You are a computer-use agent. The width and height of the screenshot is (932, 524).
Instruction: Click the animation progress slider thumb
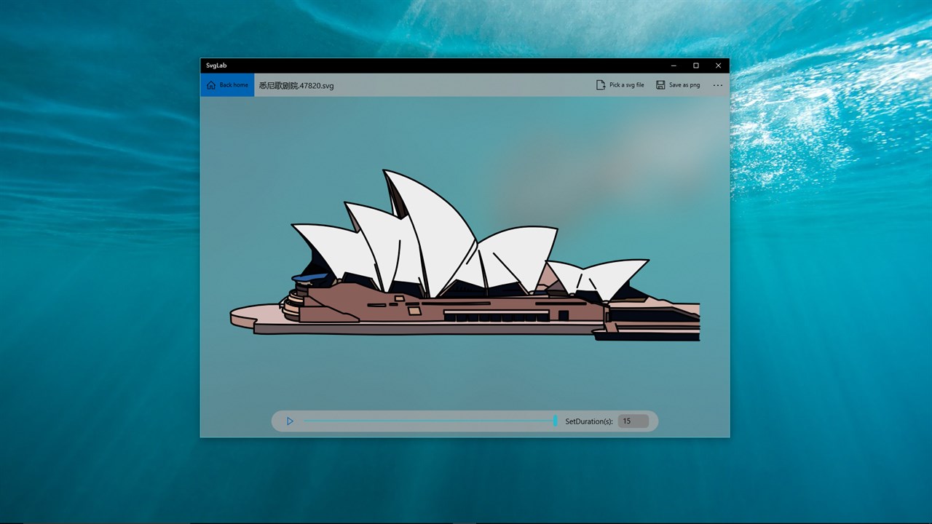pyautogui.click(x=556, y=421)
